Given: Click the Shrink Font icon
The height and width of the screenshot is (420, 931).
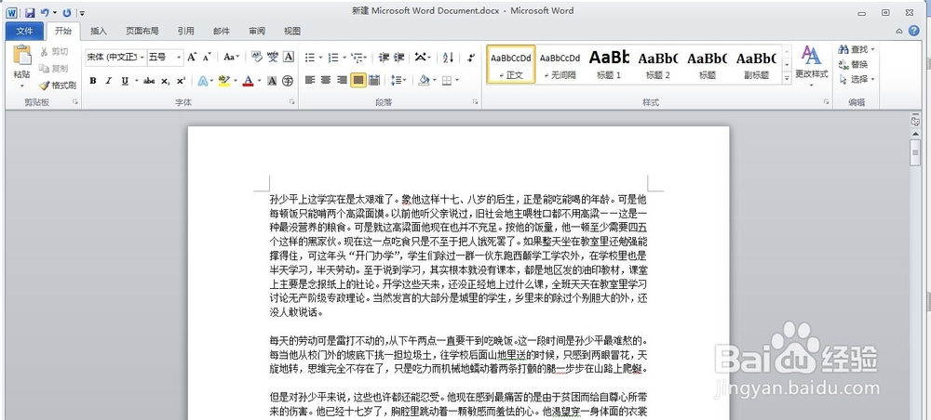Looking at the screenshot, I should (x=207, y=57).
